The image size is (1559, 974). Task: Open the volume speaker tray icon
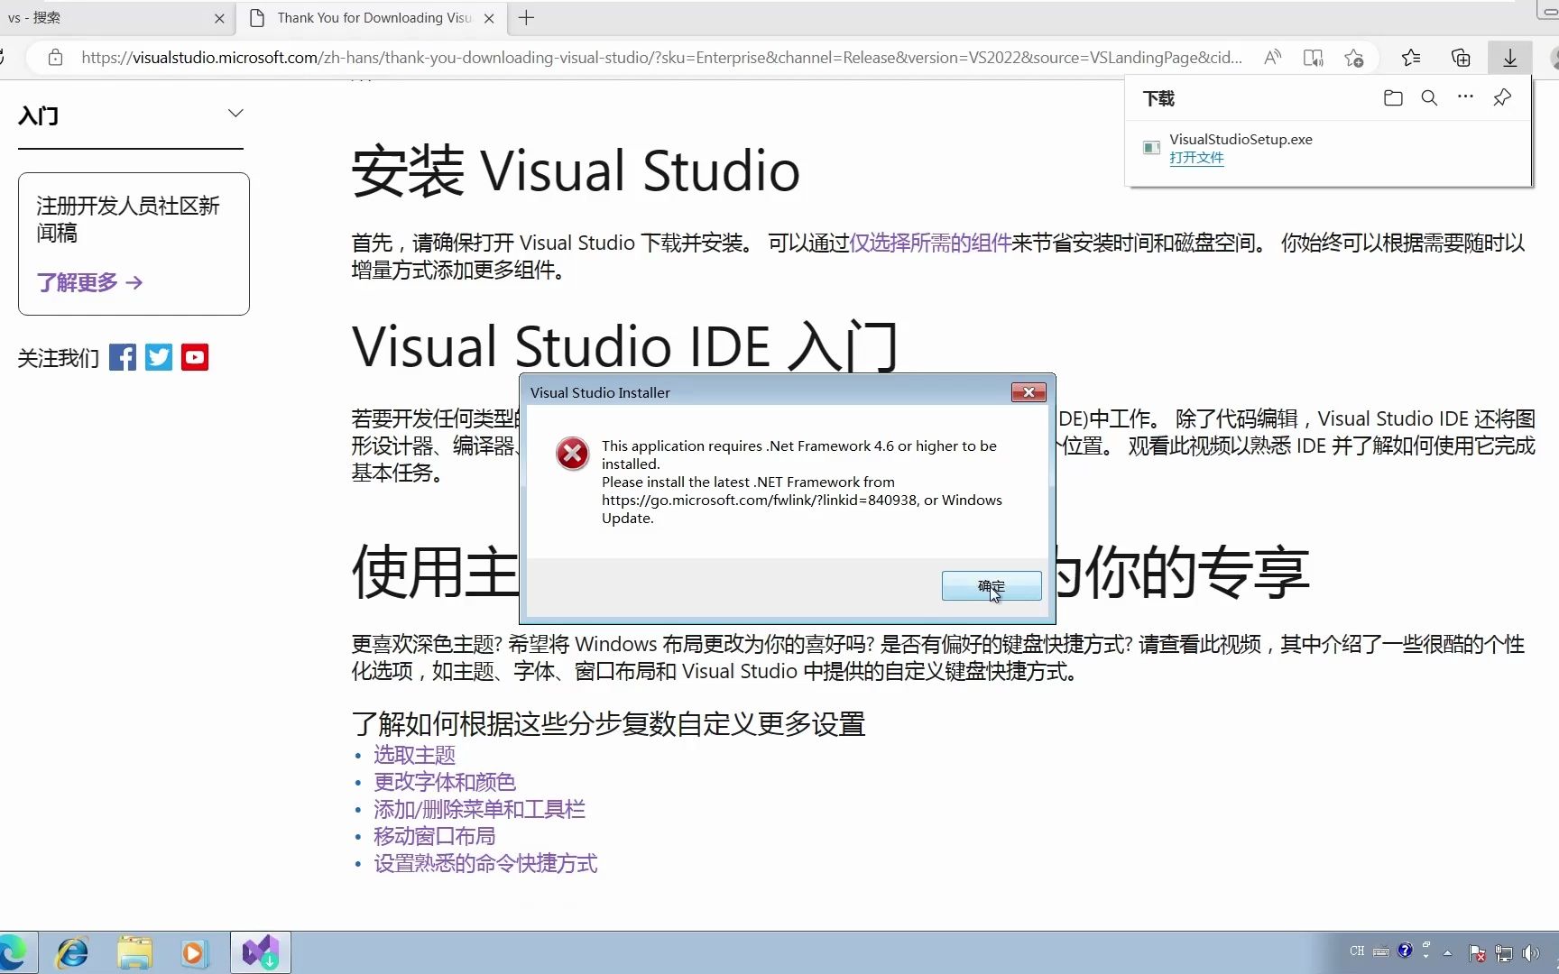[1531, 952]
